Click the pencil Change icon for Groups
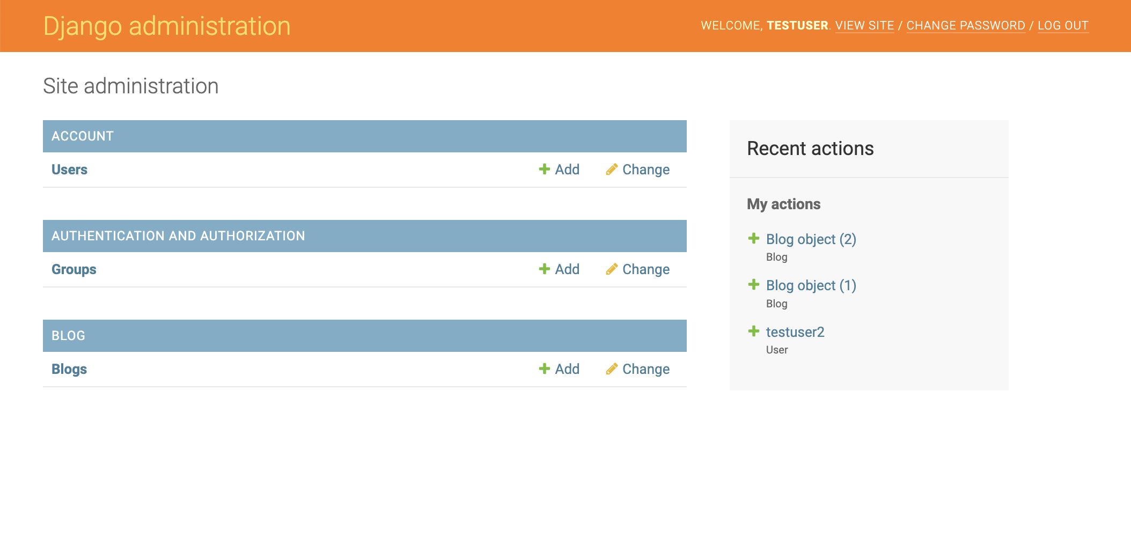The height and width of the screenshot is (560, 1131). [612, 269]
